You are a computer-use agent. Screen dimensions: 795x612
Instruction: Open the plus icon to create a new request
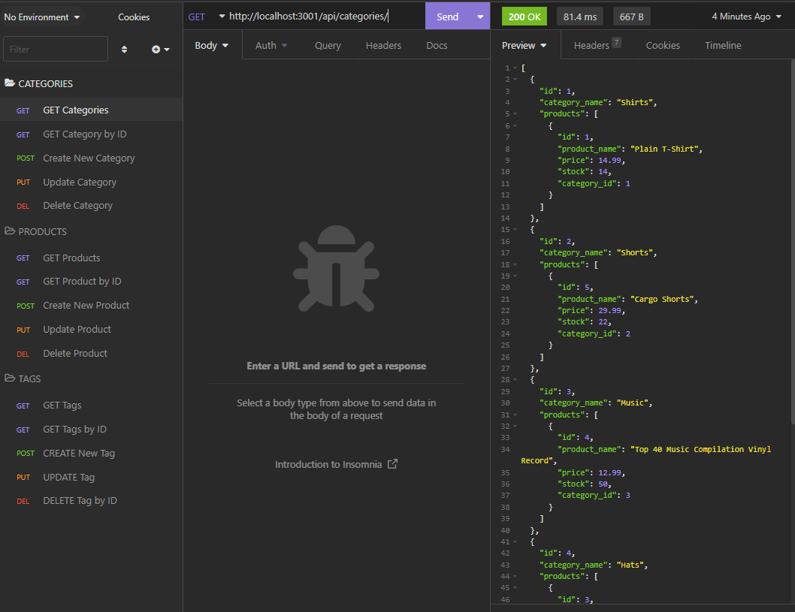pos(156,48)
